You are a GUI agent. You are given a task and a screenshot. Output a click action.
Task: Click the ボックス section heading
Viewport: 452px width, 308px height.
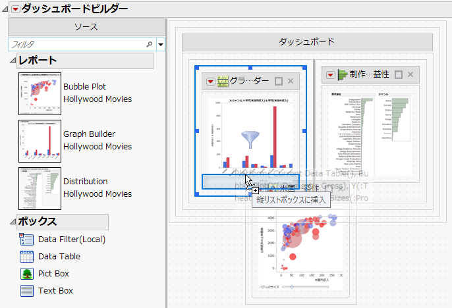[x=37, y=222]
